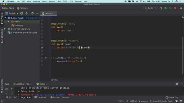
Task: Change LF line separator in status bar
Action: pos(127,101)
